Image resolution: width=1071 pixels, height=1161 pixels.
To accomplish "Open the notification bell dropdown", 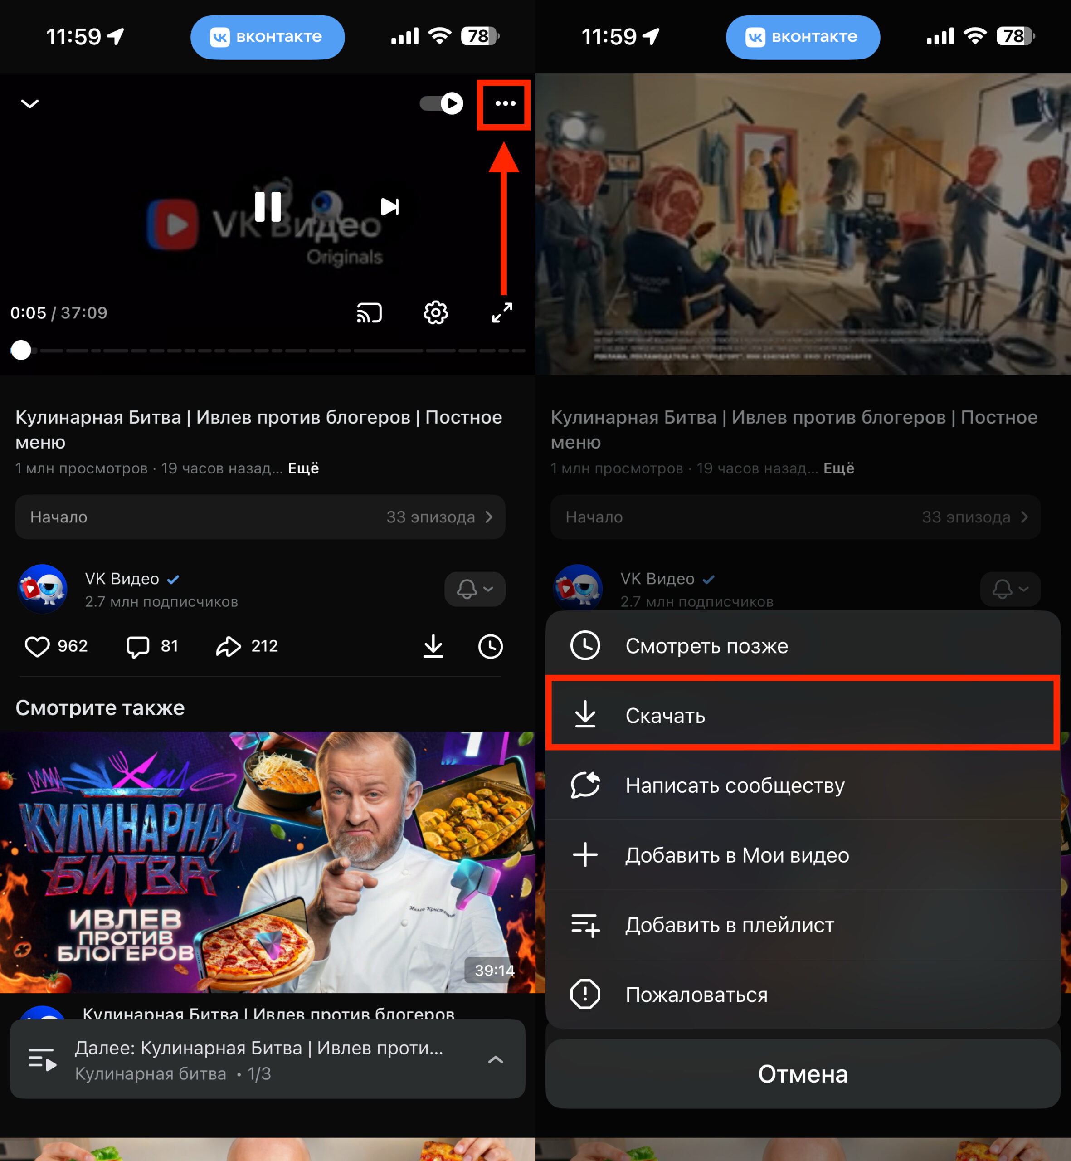I will (x=475, y=590).
